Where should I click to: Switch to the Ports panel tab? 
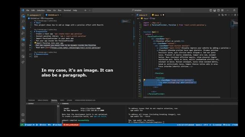(x=62, y=100)
